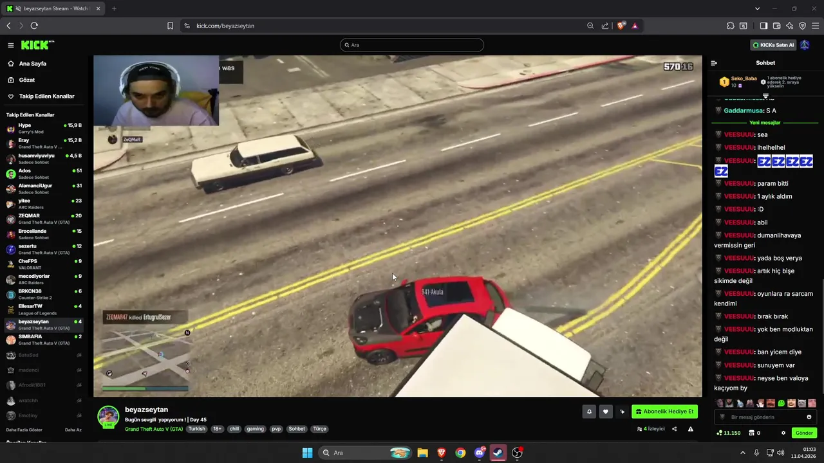824x463 pixels.
Task: Show more channels with Daha Fazla Göster
Action: click(24, 430)
